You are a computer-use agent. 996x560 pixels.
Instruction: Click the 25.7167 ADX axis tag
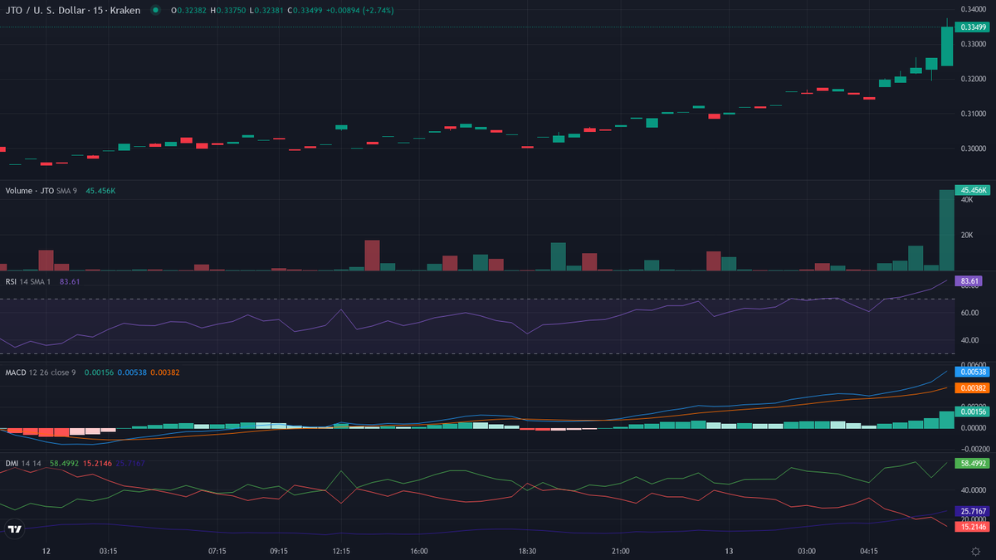tap(972, 511)
